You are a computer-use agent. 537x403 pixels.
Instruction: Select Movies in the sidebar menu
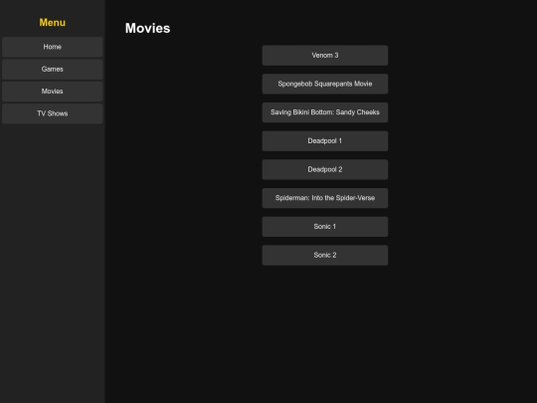[52, 92]
